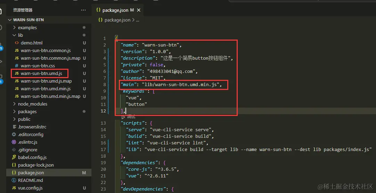Viewport: 376px width, 193px height.
Task: Click the git icon of .gitignore
Action: pyautogui.click(x=14, y=150)
